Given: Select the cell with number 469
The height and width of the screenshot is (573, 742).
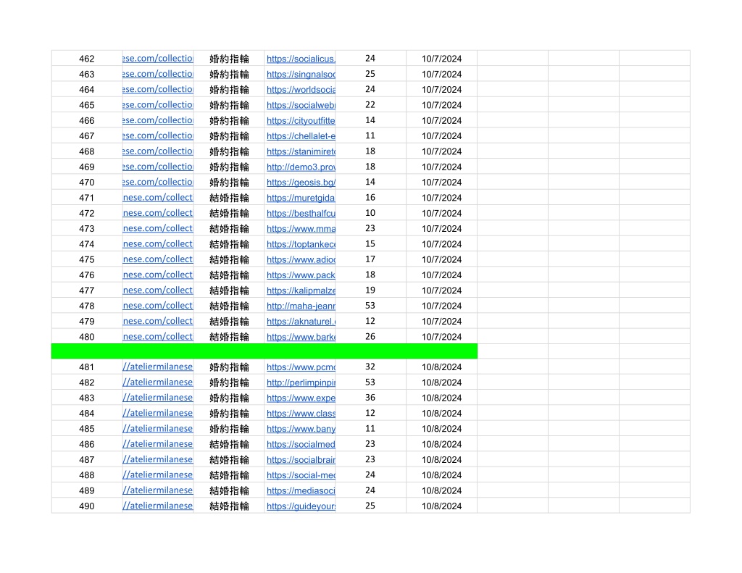Looking at the screenshot, I should click(87, 167).
